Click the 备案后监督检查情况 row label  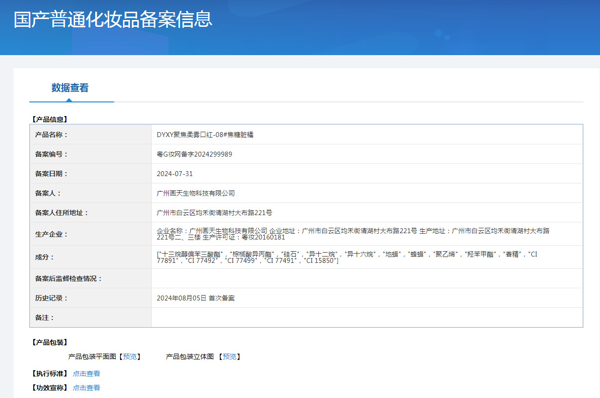click(x=69, y=279)
